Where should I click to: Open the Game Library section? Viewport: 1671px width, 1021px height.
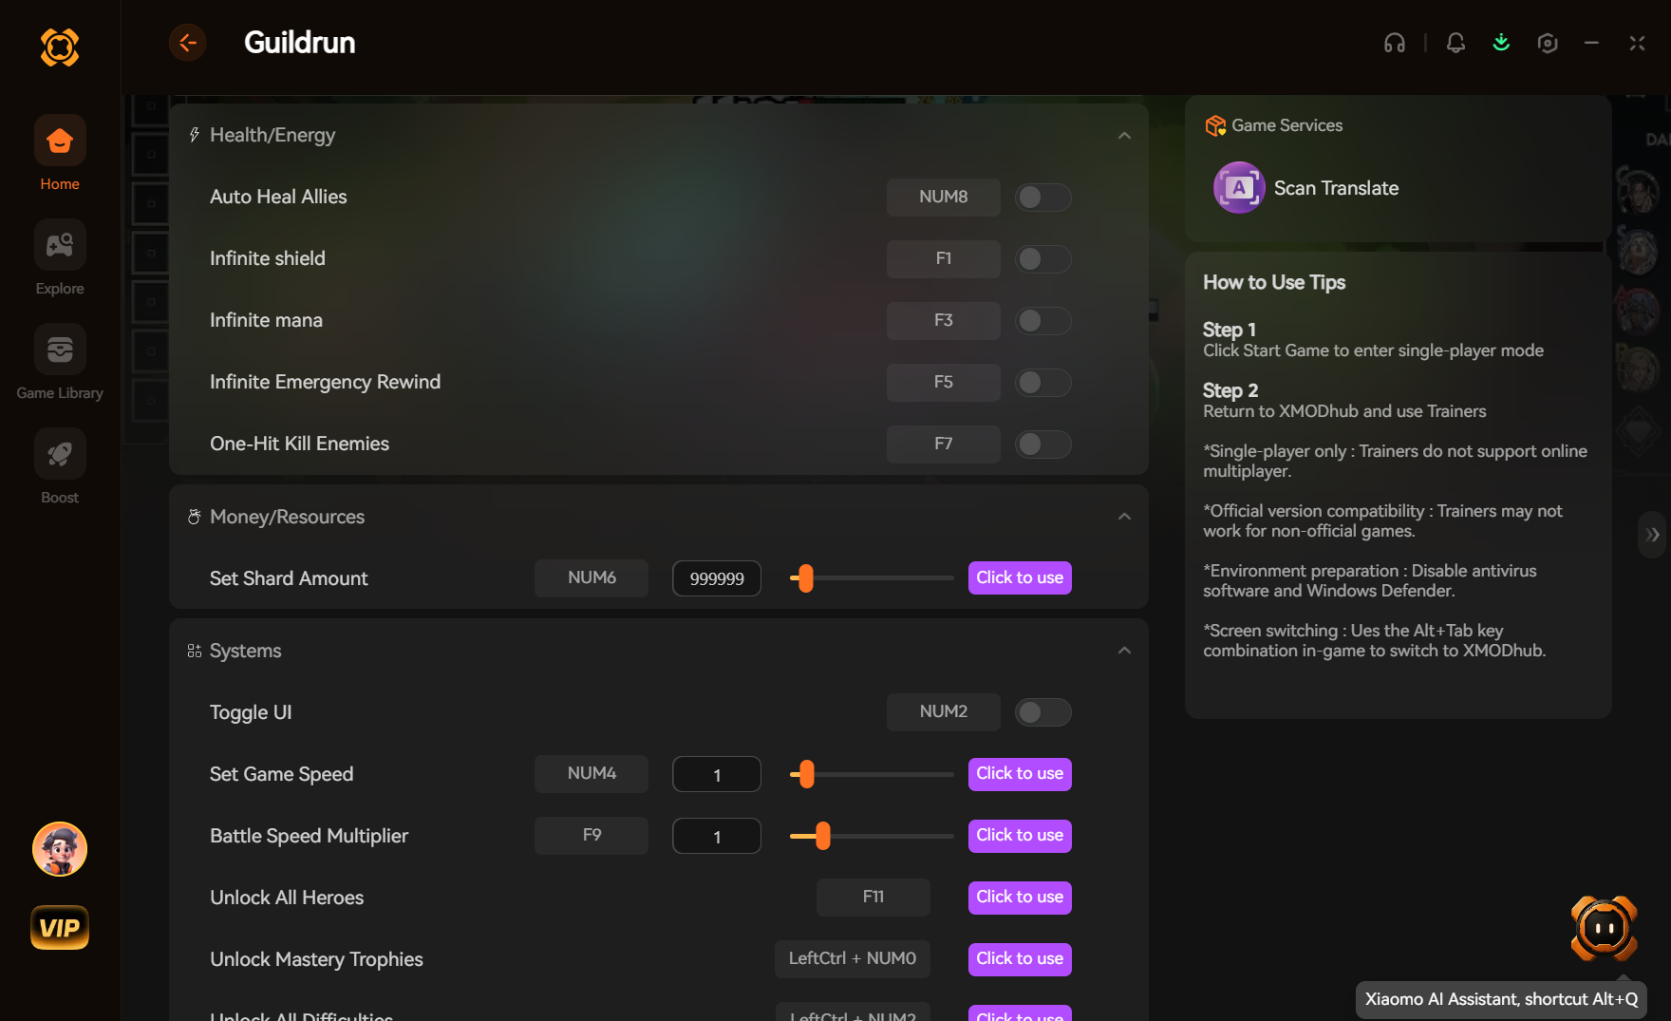click(x=60, y=363)
